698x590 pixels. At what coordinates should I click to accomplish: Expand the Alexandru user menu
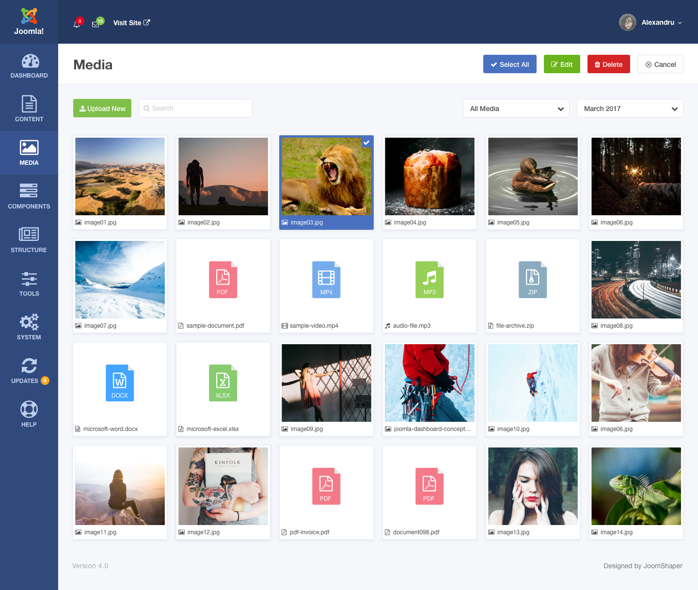click(651, 22)
